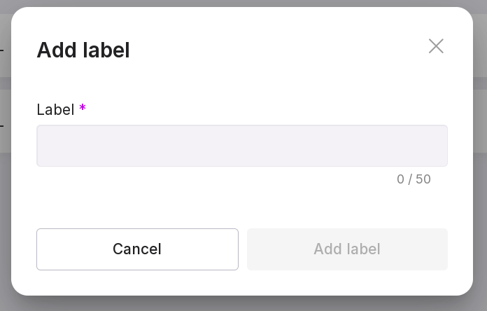Screen dimensions: 487x311
Task: Click the "Label" field caption
Action: (55, 110)
